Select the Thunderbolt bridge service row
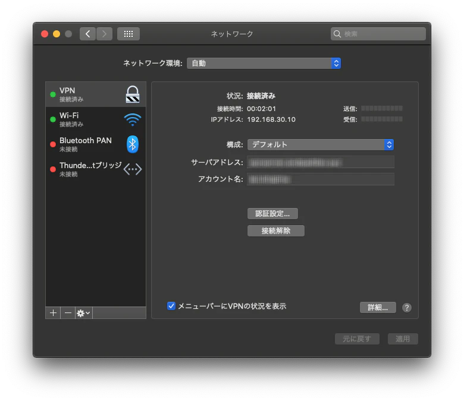Viewport: 464px width, 401px height. (96, 169)
